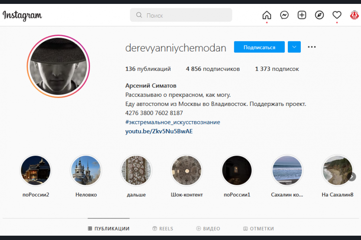The height and width of the screenshot is (240, 361).
Task: Show next highlights with arrow button
Action: click(x=352, y=177)
